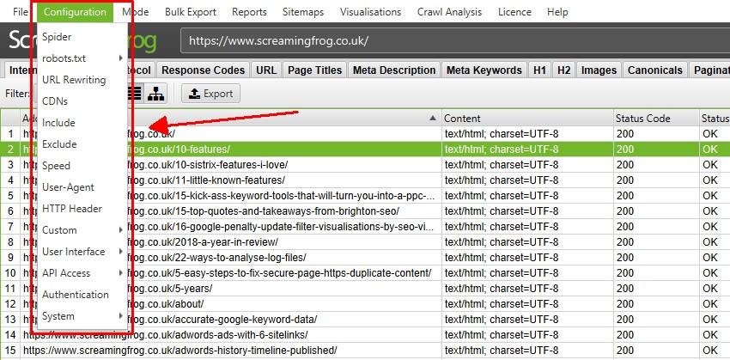Select row /adwords-ads-with-6-sitelinks/

tap(365, 335)
